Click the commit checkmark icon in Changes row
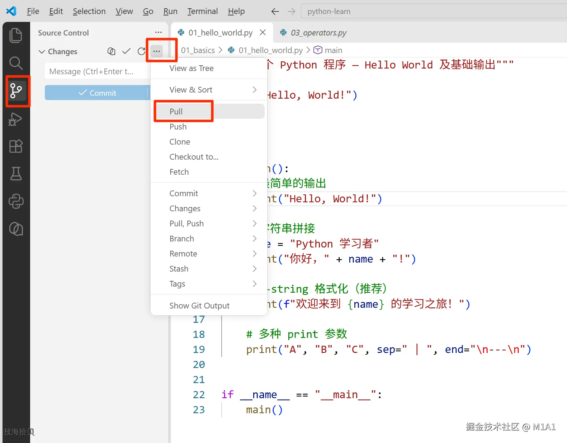Screen dimensions: 567x443 click(x=126, y=51)
